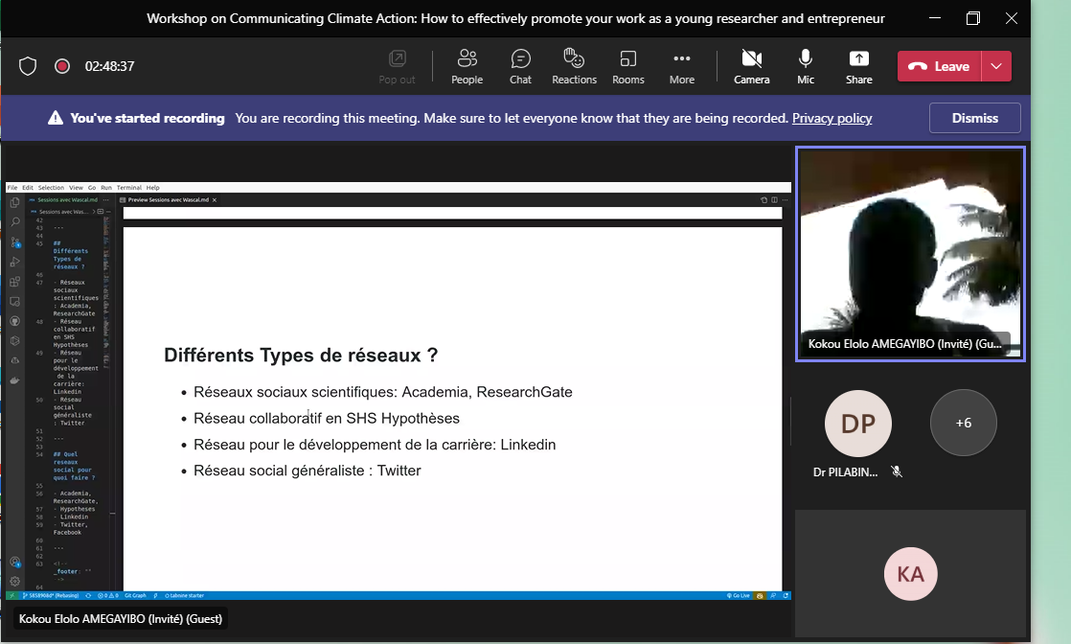1071x644 pixels.
Task: Click the Share content icon
Action: [858, 66]
